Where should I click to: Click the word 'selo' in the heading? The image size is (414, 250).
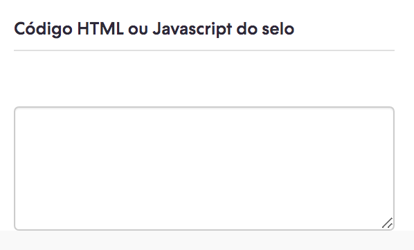tap(278, 28)
